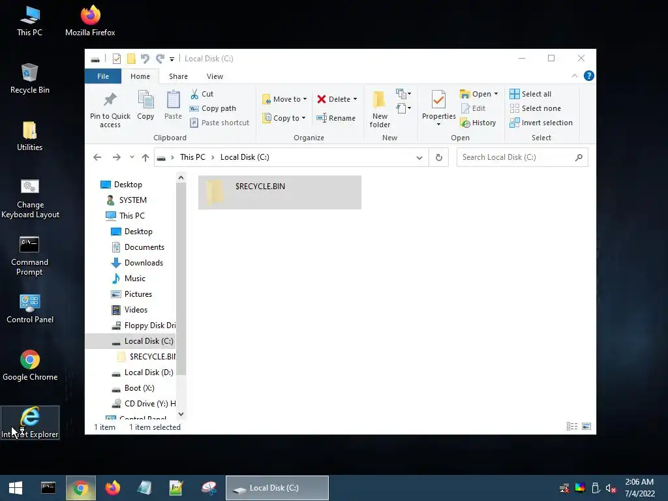This screenshot has width=668, height=501.
Task: Click This PC in the address bar
Action: pos(192,157)
